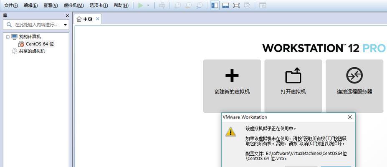Screen dimensions: 387x167
Task: Select 我的计算机 in the library tree
Action: click(30, 37)
